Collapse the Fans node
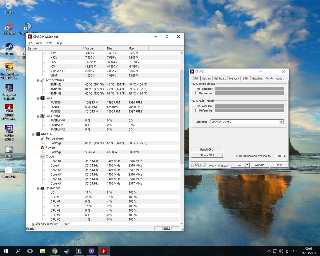The height and width of the screenshot is (256, 320). point(38,98)
